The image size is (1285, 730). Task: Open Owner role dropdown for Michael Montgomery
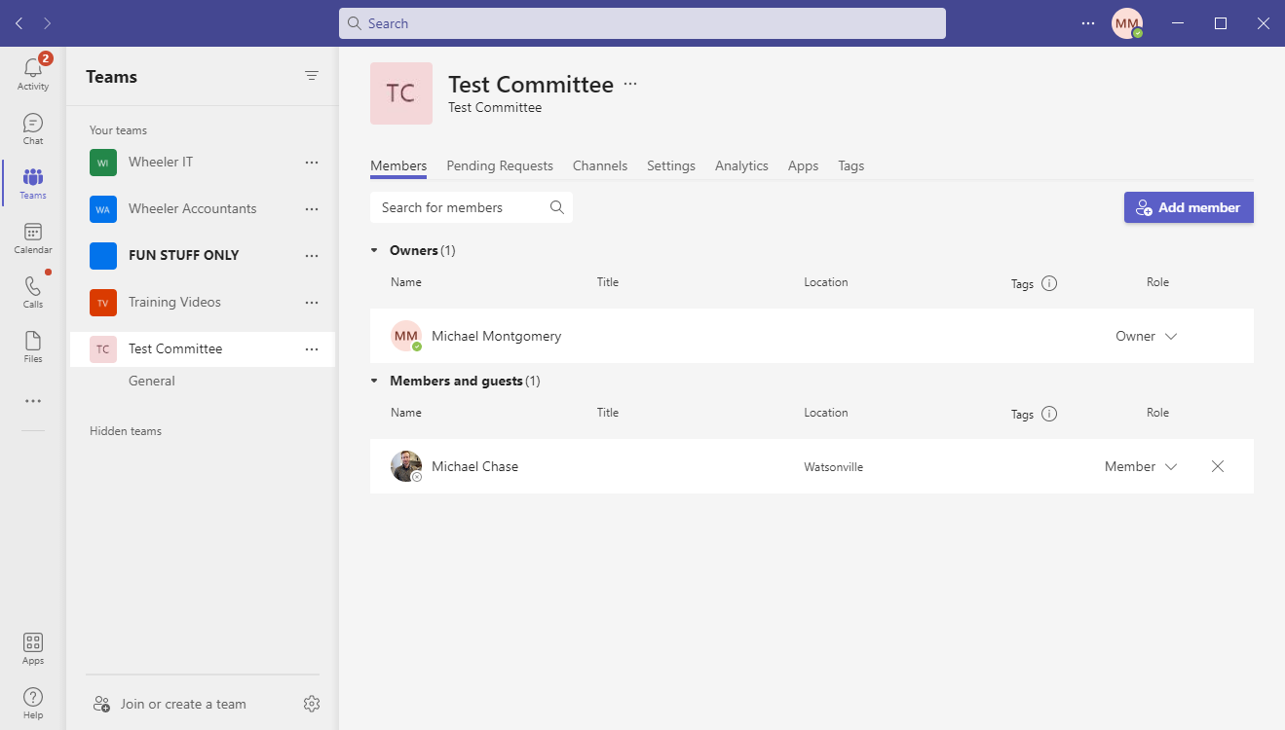tap(1147, 336)
